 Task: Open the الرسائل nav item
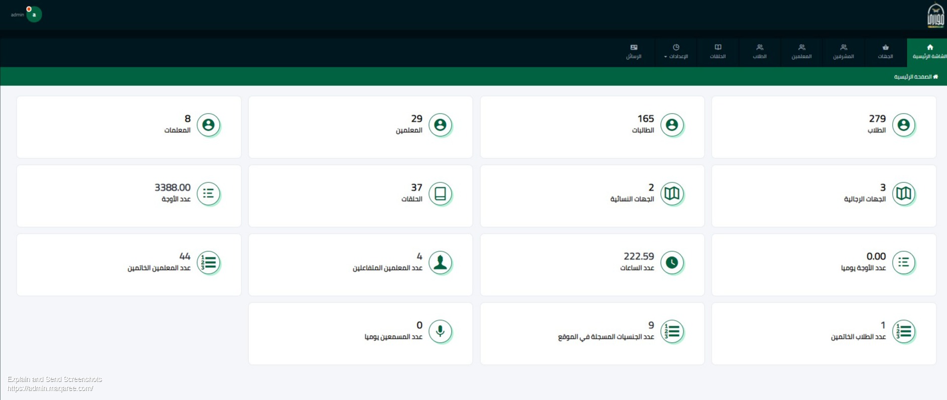634,52
